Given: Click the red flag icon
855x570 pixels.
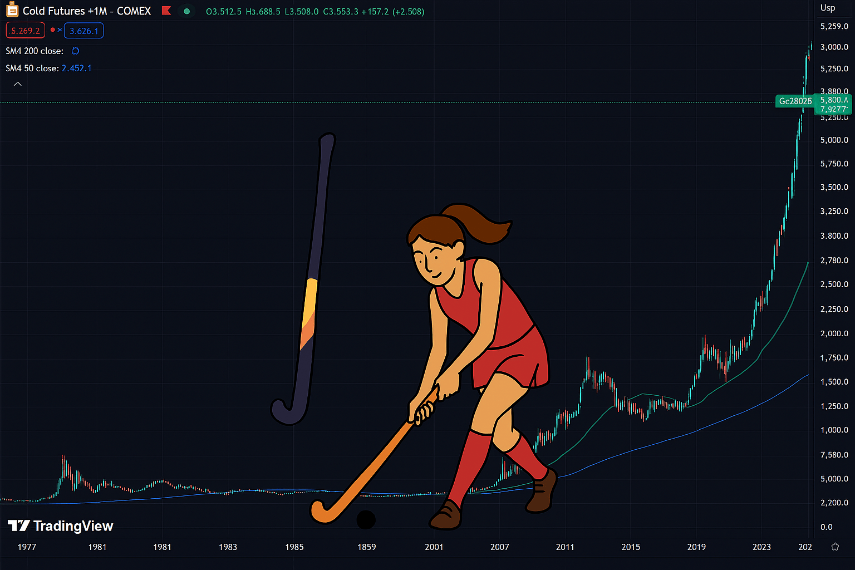Looking at the screenshot, I should (166, 11).
